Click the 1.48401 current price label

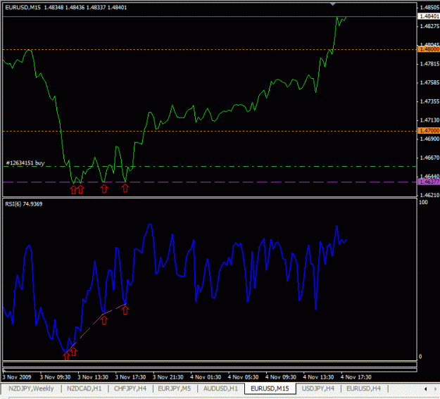click(429, 16)
